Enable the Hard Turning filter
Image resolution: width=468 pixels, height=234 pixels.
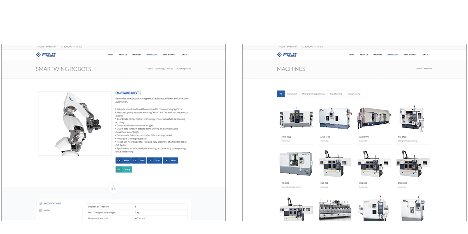[336, 94]
